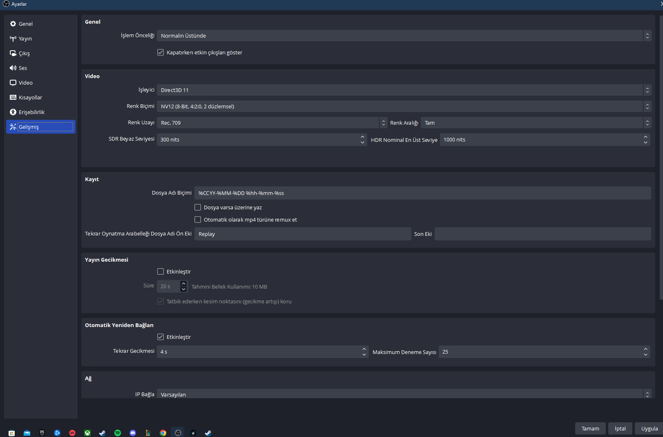The image size is (663, 437).
Task: Focus the Tekrar Oynatma Ön Eki Replay field
Action: [x=303, y=234]
